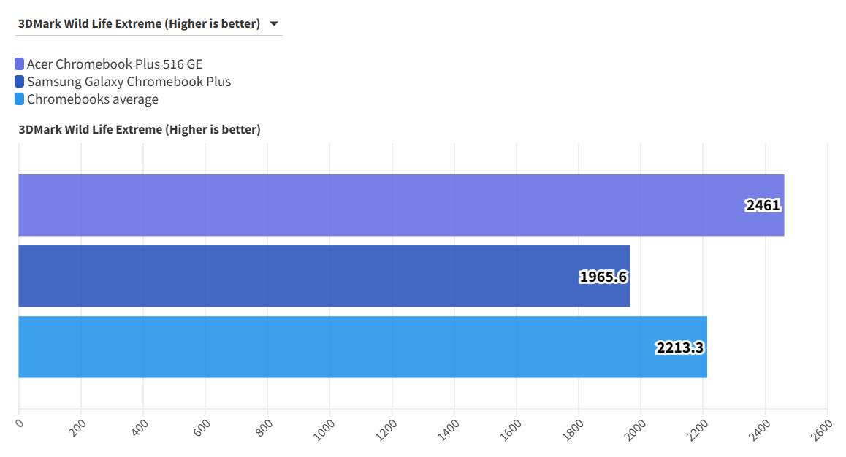Toggle the Acer Chromebook Plus 516 GE legend label
The width and height of the screenshot is (846, 457).
pos(115,64)
